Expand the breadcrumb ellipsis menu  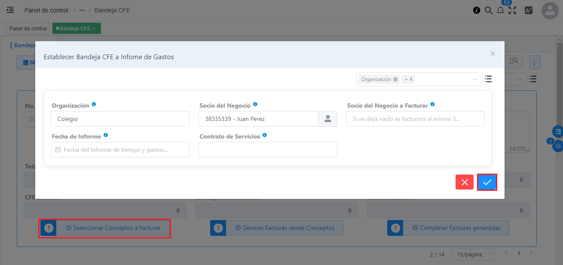[x=82, y=10]
